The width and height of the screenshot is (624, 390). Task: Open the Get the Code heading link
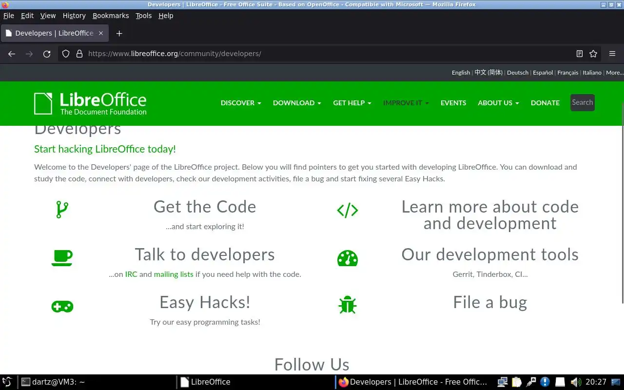coord(205,207)
